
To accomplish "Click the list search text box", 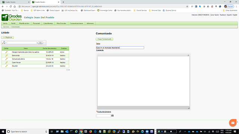I will click(x=22, y=43).
